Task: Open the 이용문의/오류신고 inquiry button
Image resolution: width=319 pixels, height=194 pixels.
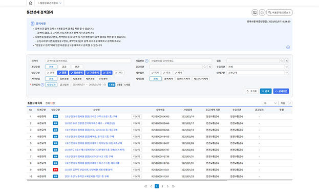Action: point(280,13)
